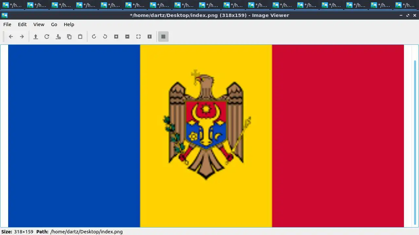Viewport: 419px width, 235px height.
Task: Open the File menu
Action: click(7, 24)
